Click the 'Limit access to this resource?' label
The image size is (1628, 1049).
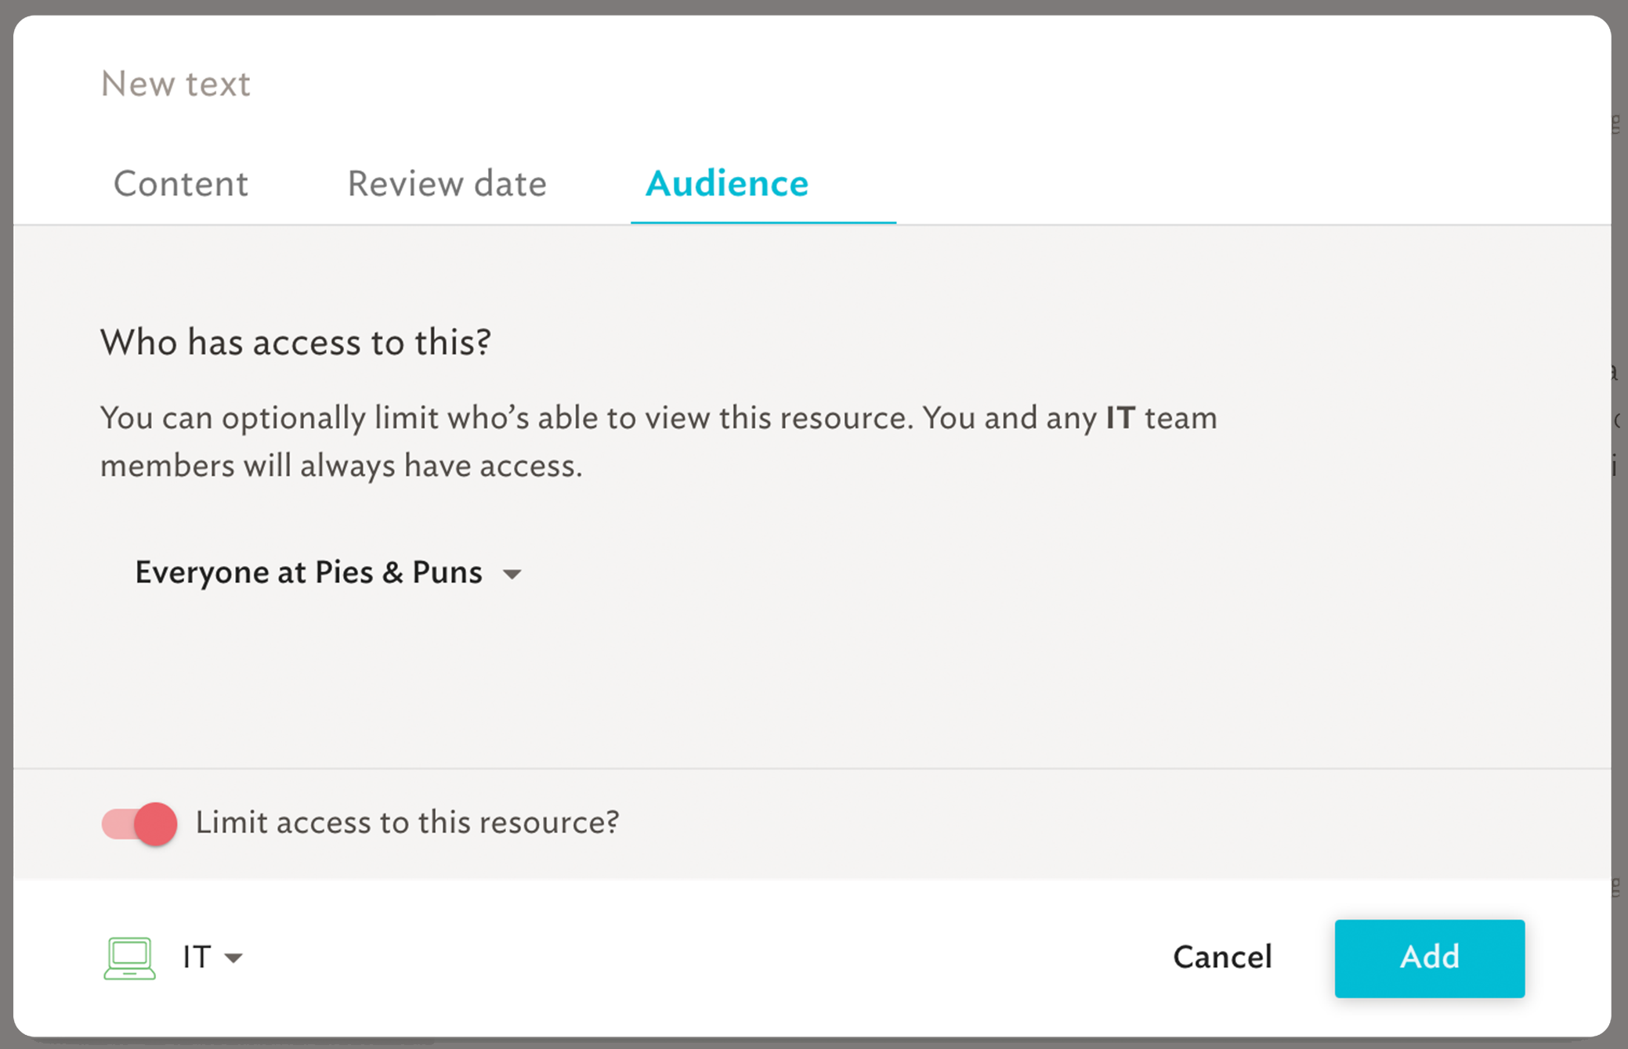click(407, 823)
